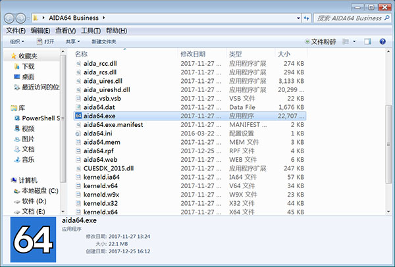
Task: Click the aida64.exe.manifest file icon
Action: [78, 124]
